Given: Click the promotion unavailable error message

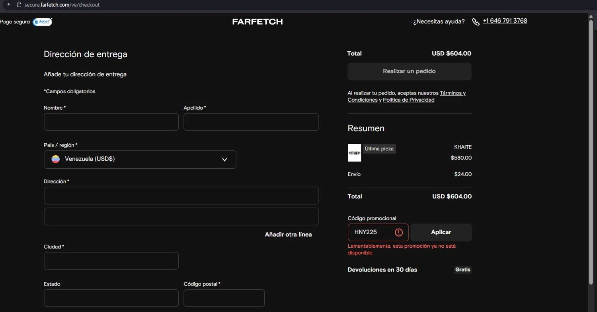Looking at the screenshot, I should [x=402, y=250].
